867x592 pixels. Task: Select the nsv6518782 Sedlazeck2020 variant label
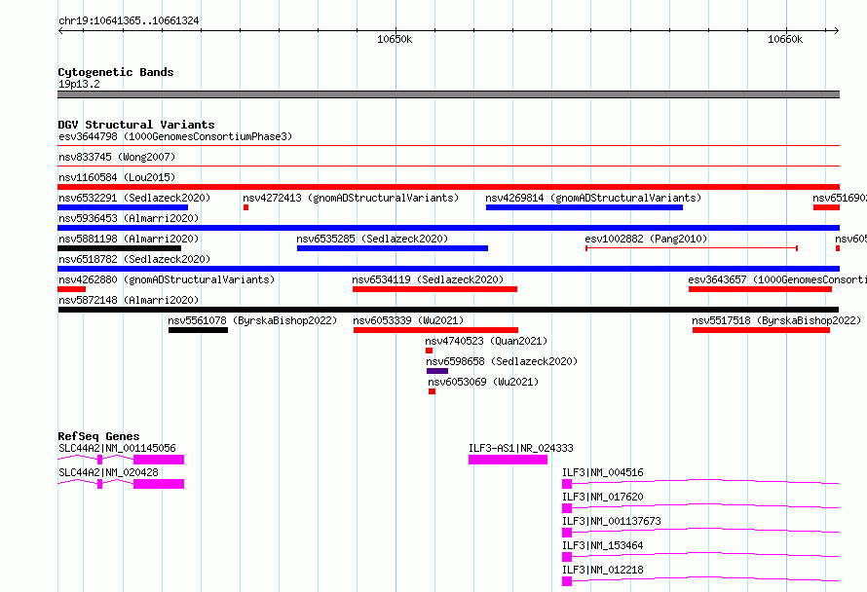[x=134, y=259]
